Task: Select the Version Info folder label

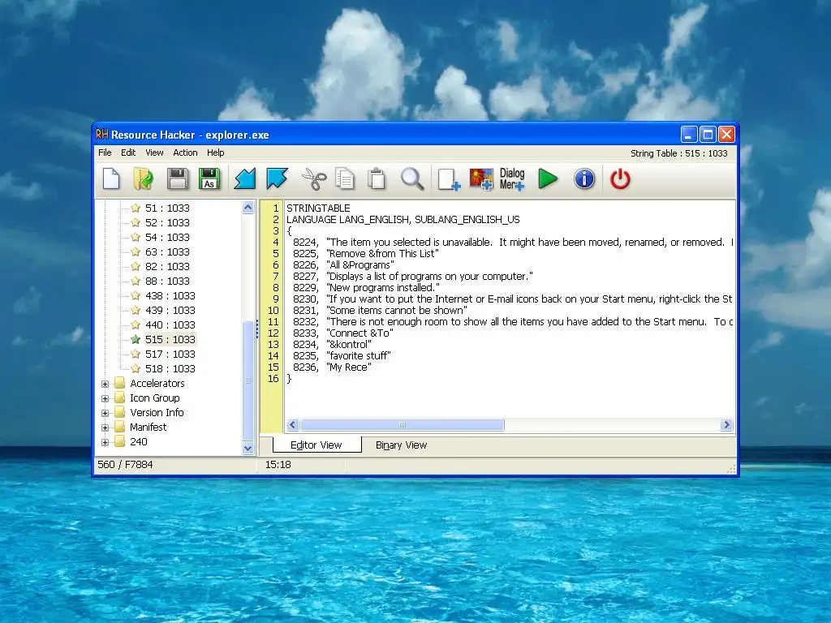Action: (157, 412)
